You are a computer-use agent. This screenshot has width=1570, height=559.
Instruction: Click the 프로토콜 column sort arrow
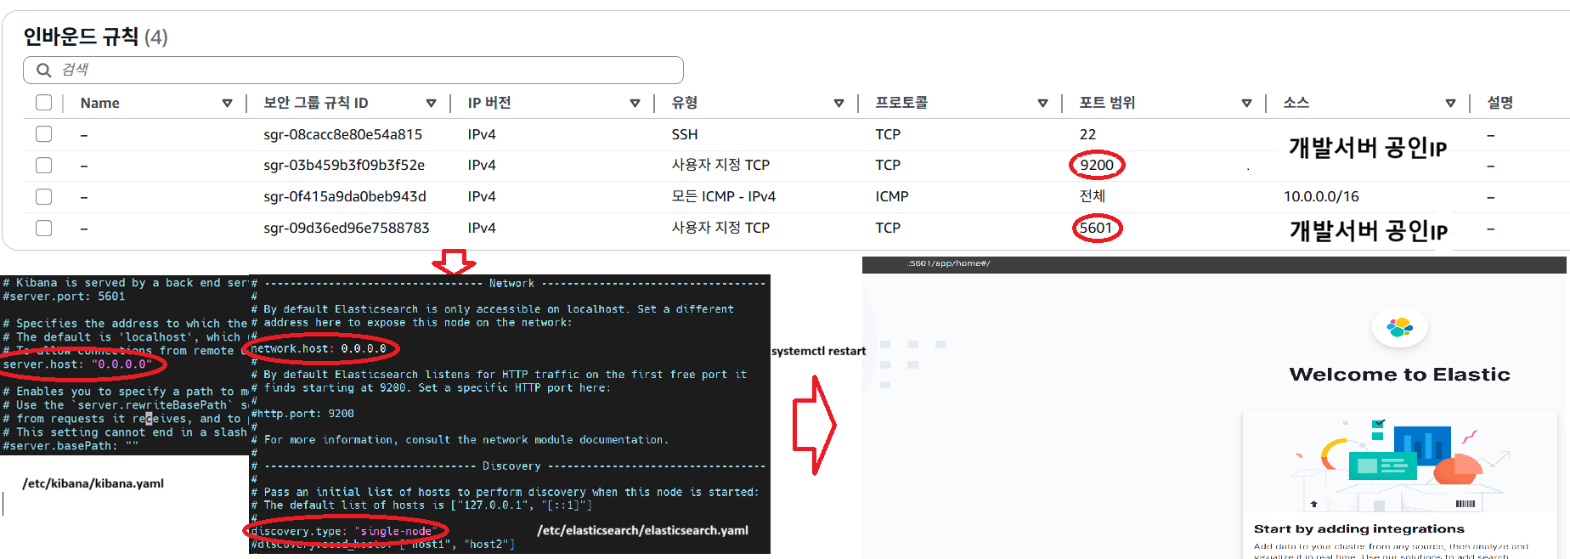pyautogui.click(x=1042, y=103)
